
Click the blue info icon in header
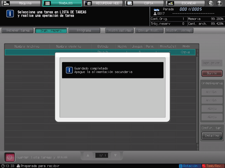10,14
